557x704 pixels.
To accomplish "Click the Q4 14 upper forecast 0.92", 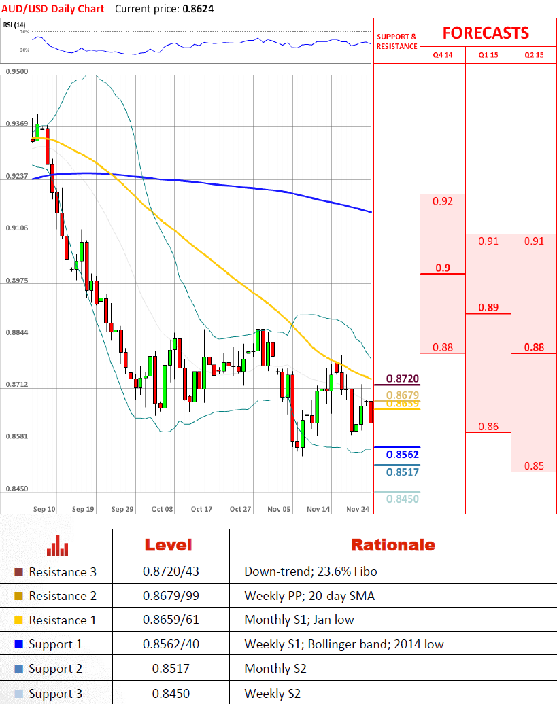I will 443,201.
